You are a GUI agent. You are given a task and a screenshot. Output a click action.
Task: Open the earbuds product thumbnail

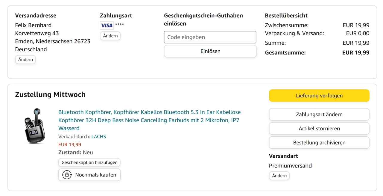pyautogui.click(x=34, y=126)
